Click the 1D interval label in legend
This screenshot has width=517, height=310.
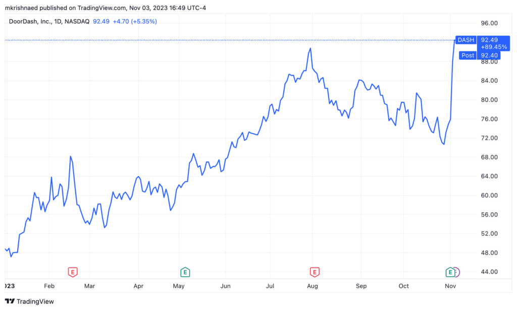pos(58,21)
